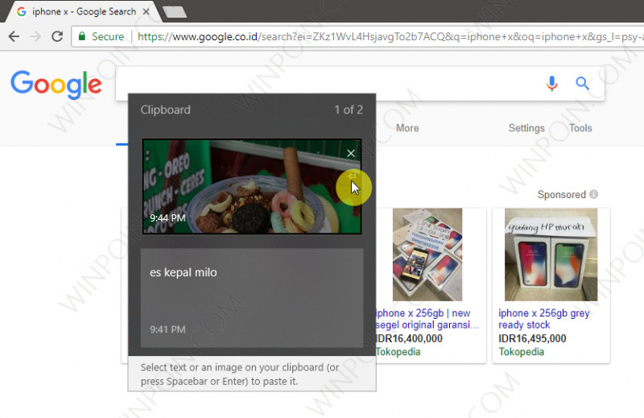Click the address bar URL

pyautogui.click(x=390, y=36)
